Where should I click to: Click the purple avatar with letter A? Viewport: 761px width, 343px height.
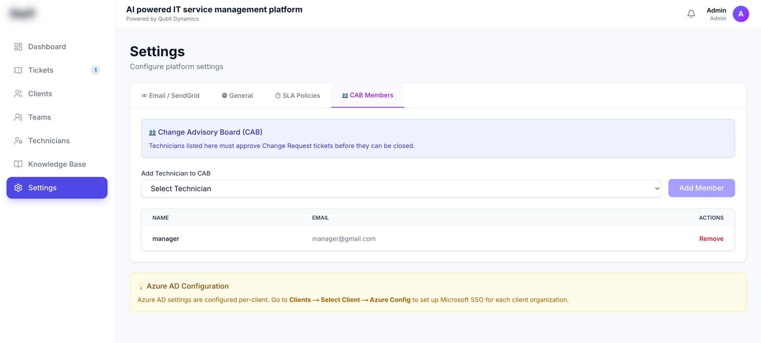tap(741, 14)
